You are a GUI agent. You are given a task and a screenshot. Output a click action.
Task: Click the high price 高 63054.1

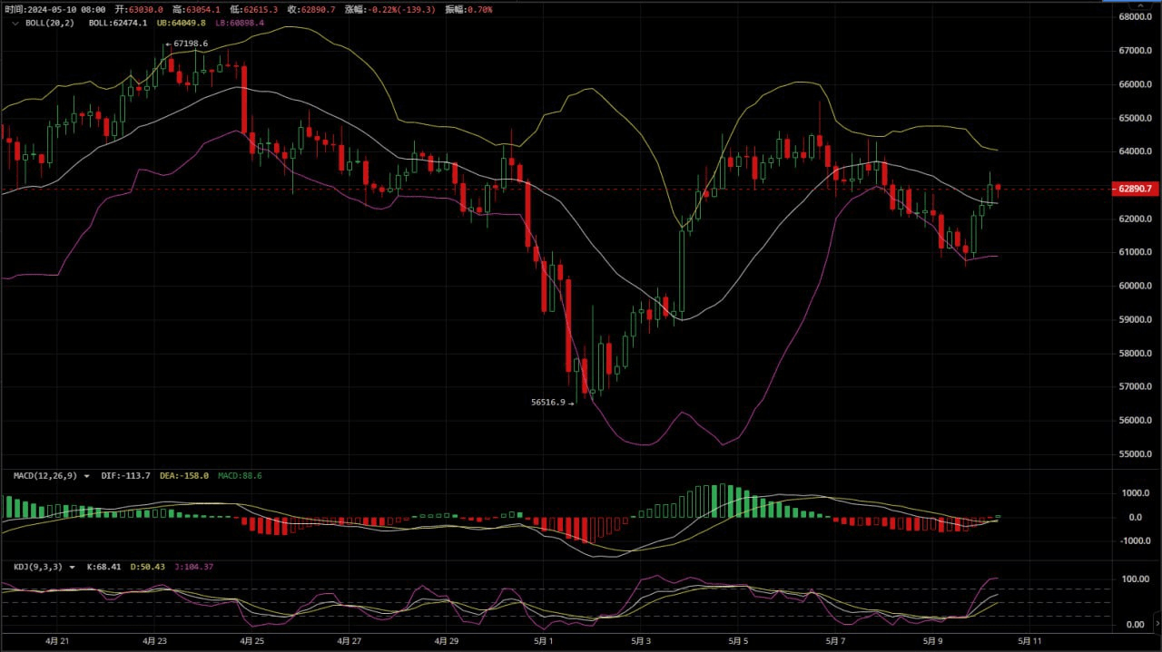pyautogui.click(x=195, y=9)
